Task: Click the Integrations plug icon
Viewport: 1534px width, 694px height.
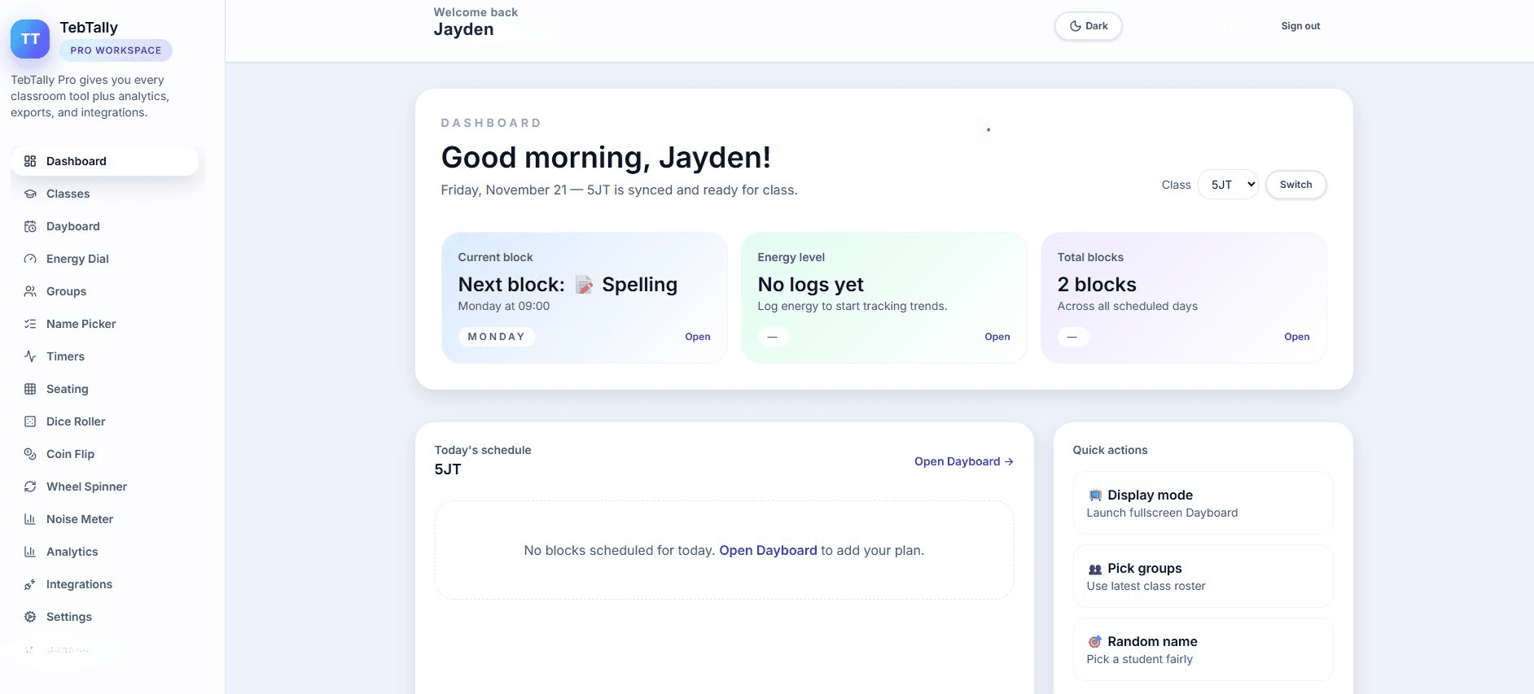Action: (30, 584)
